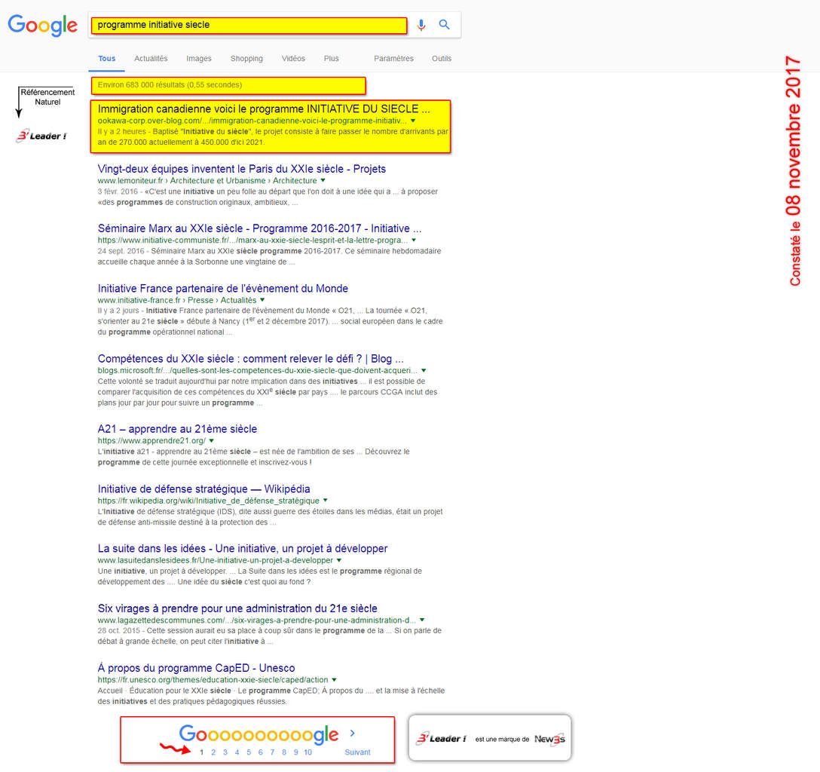Viewport: 820px width, 772px height.
Task: Click the blue search magnifier icon
Action: [x=444, y=25]
